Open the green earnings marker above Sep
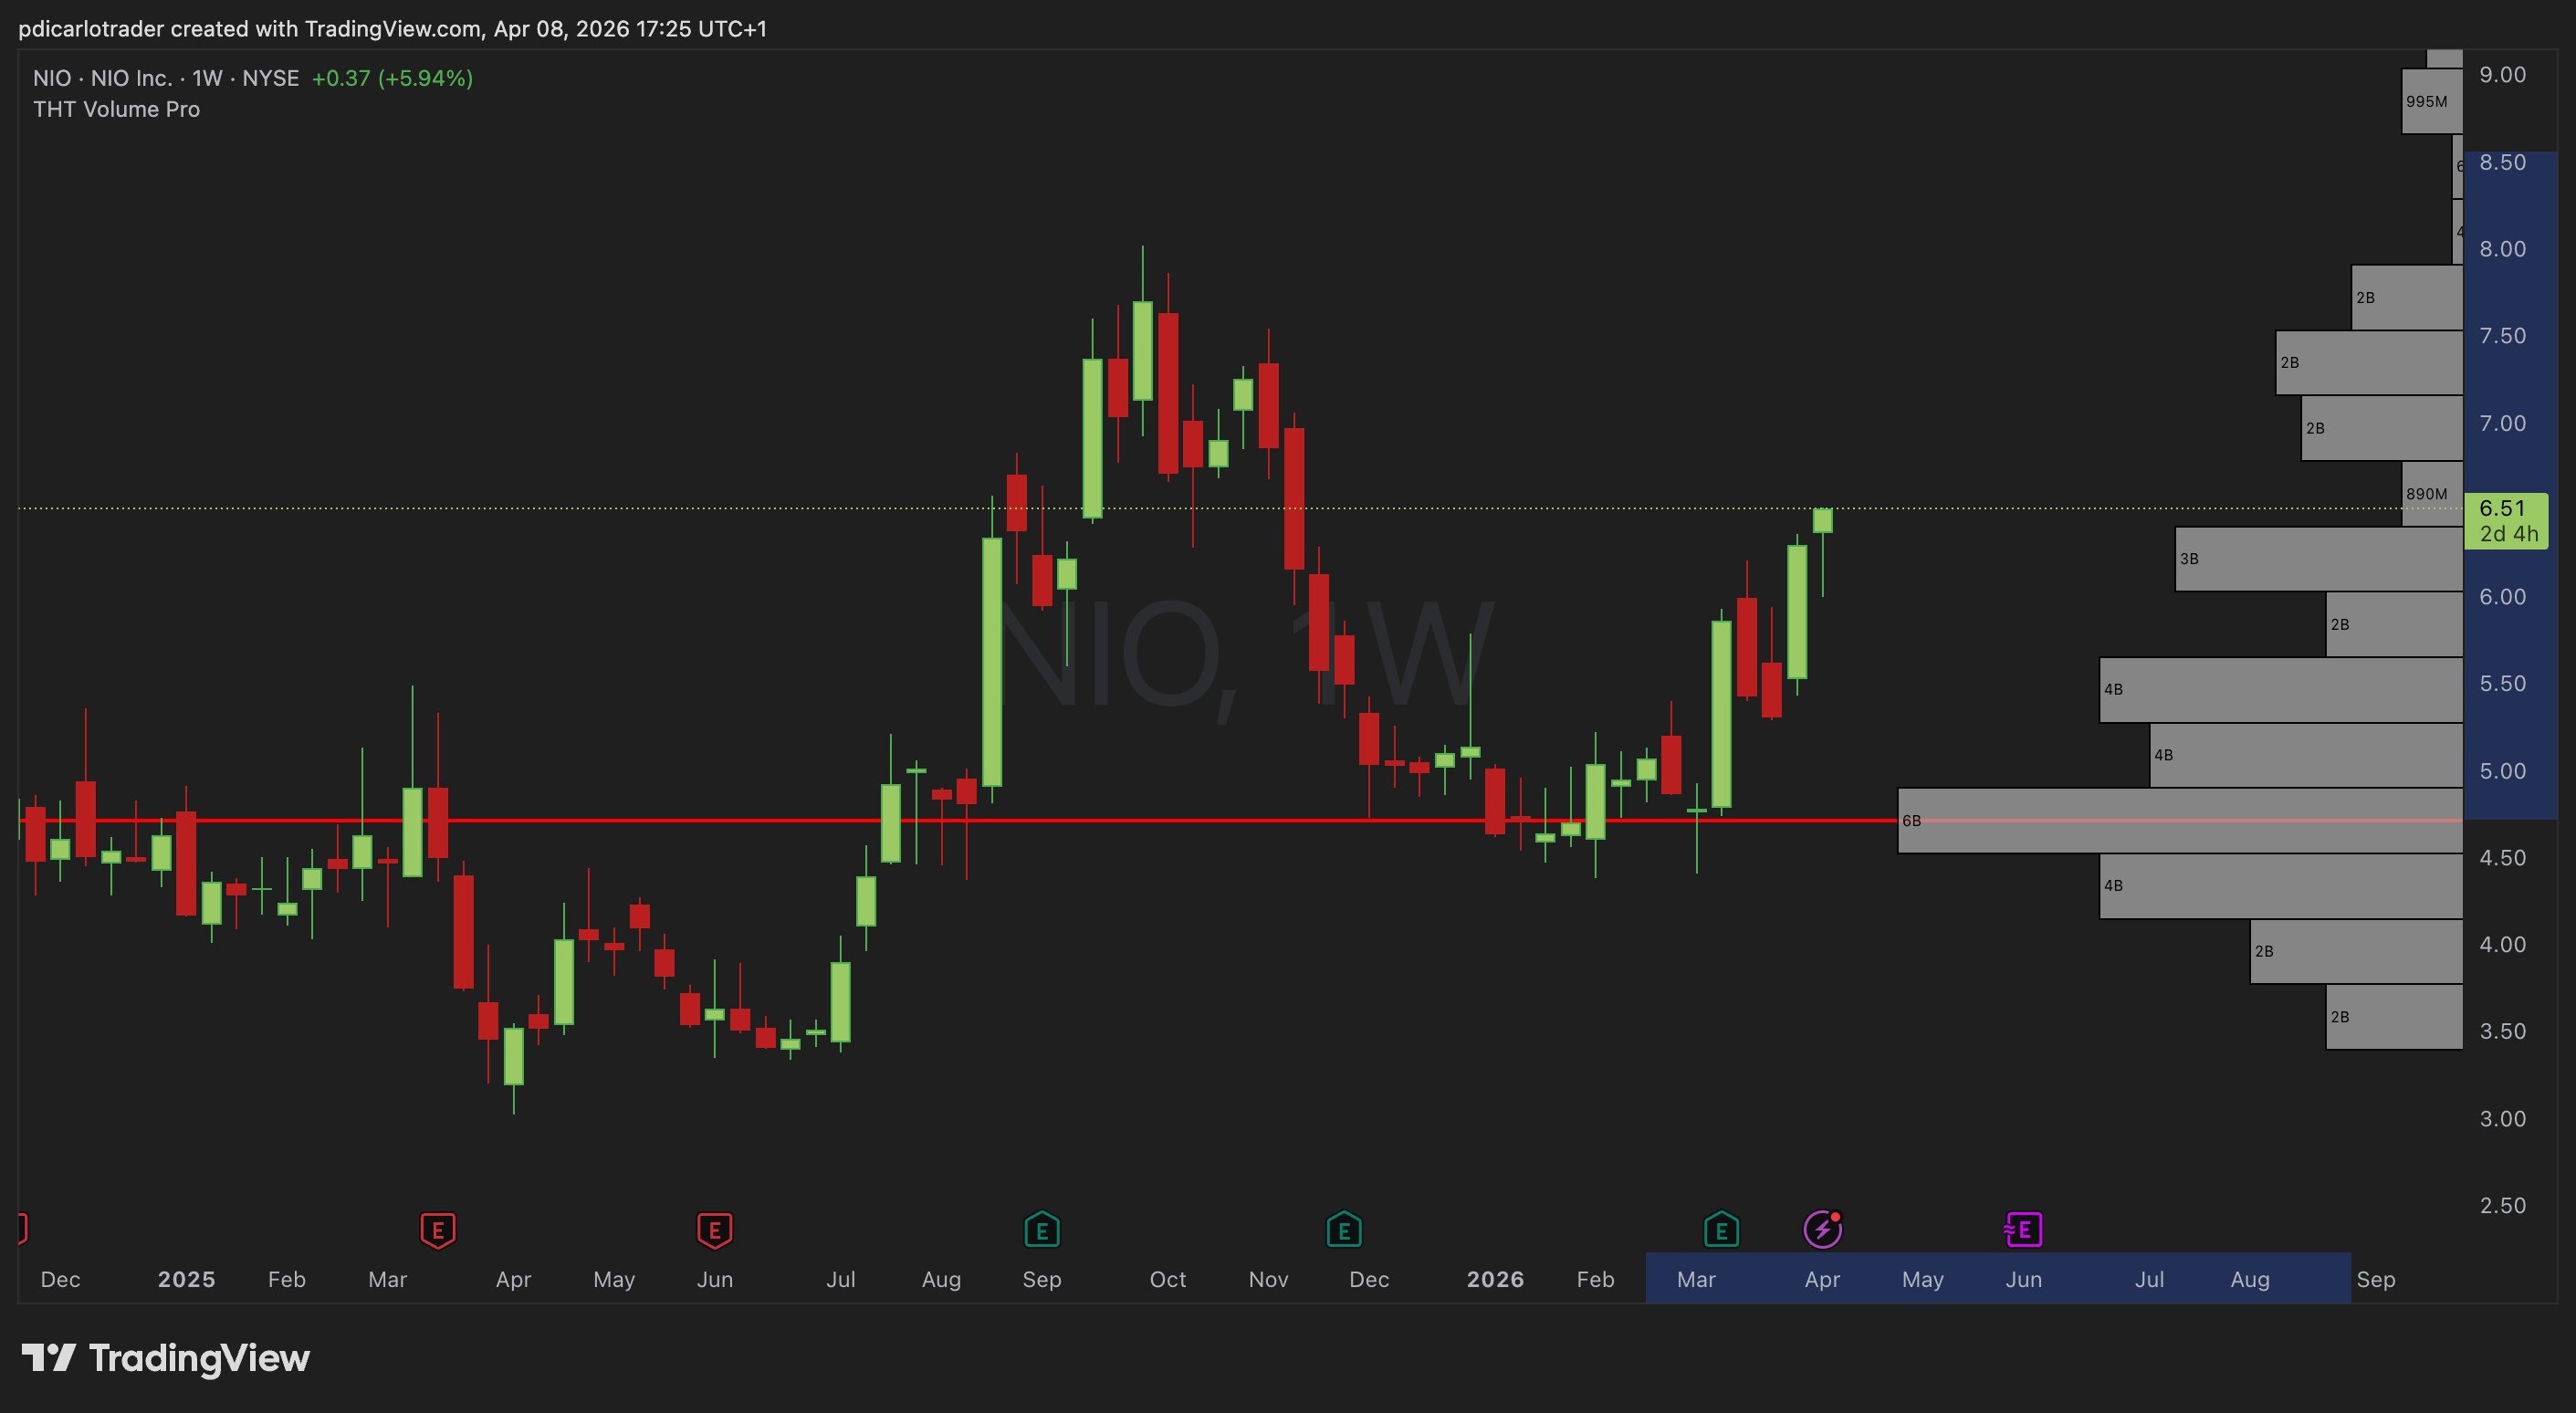Viewport: 2576px width, 1413px height. tap(1041, 1229)
